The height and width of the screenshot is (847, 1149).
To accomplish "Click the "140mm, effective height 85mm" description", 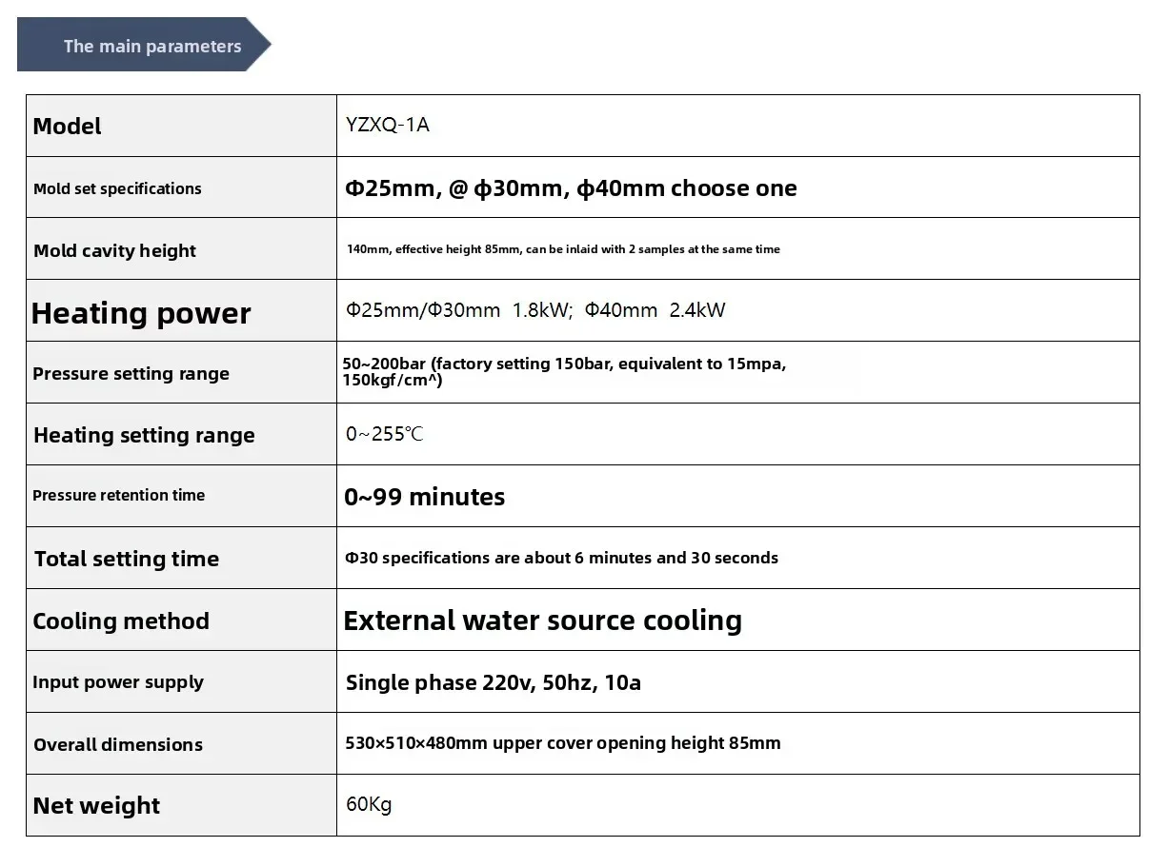I will click(563, 249).
